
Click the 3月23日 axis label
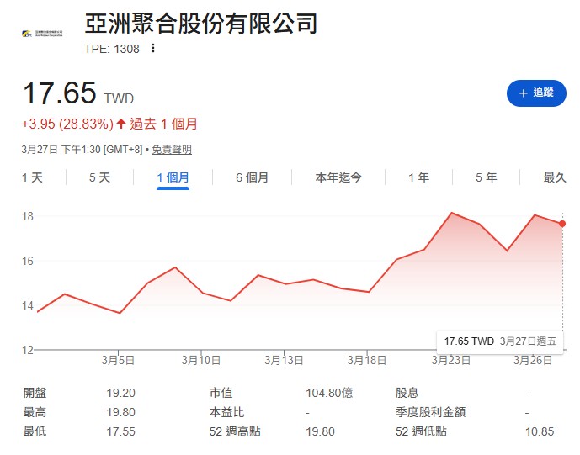coord(450,360)
